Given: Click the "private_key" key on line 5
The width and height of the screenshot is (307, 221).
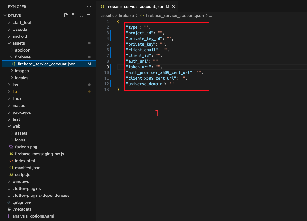Looking at the screenshot, I should (141, 44).
